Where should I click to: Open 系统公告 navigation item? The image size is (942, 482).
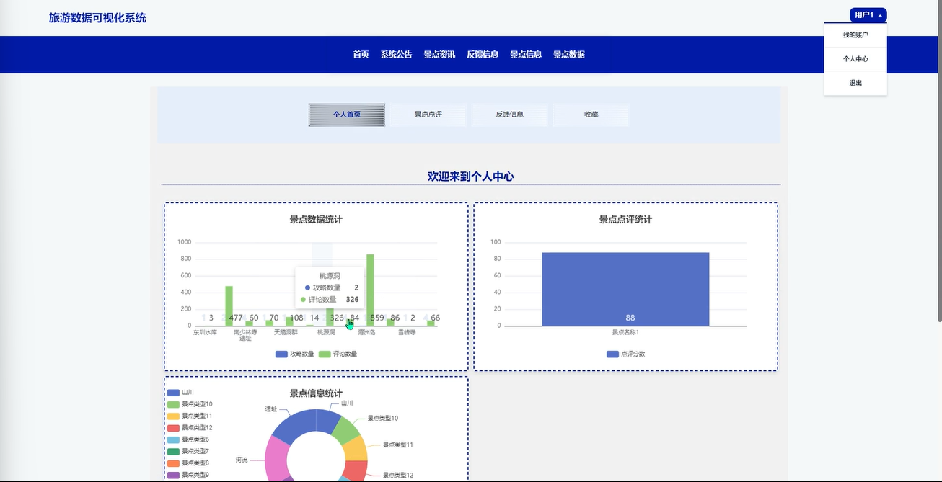tap(396, 55)
